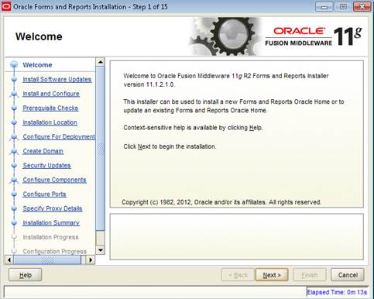Minimize the installer window
This screenshot has width=374, height=299.
[324, 7]
